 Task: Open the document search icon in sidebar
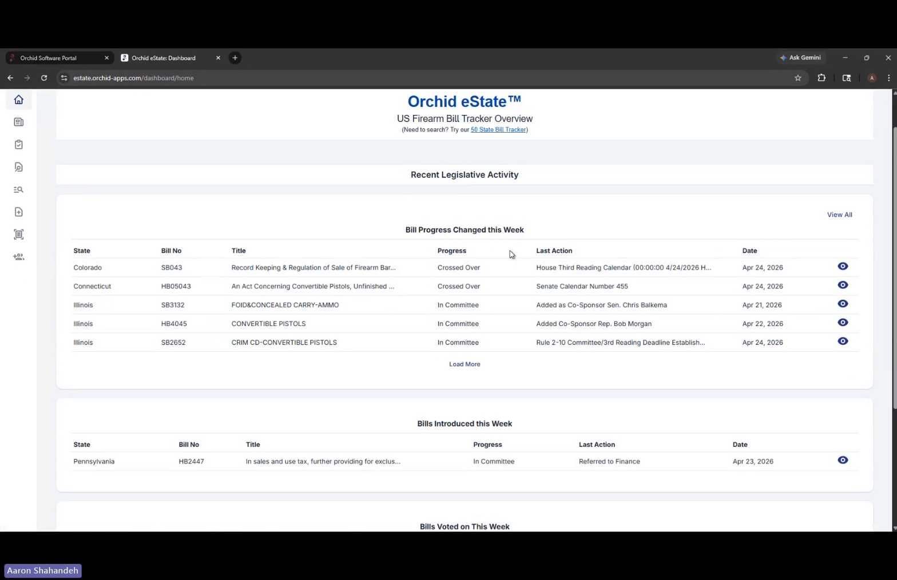pos(18,167)
